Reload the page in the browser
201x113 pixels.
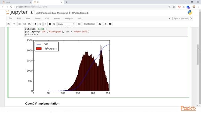[x=11, y=7]
